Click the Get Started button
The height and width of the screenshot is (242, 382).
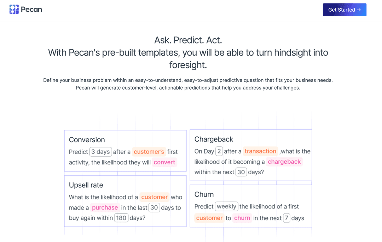click(x=345, y=10)
